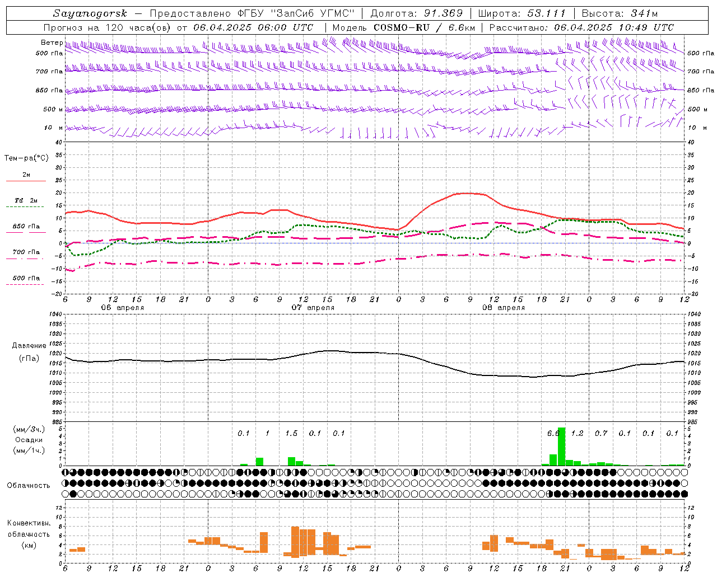
Task: Select the Долгота: 91.369 value
Action: pyautogui.click(x=417, y=13)
